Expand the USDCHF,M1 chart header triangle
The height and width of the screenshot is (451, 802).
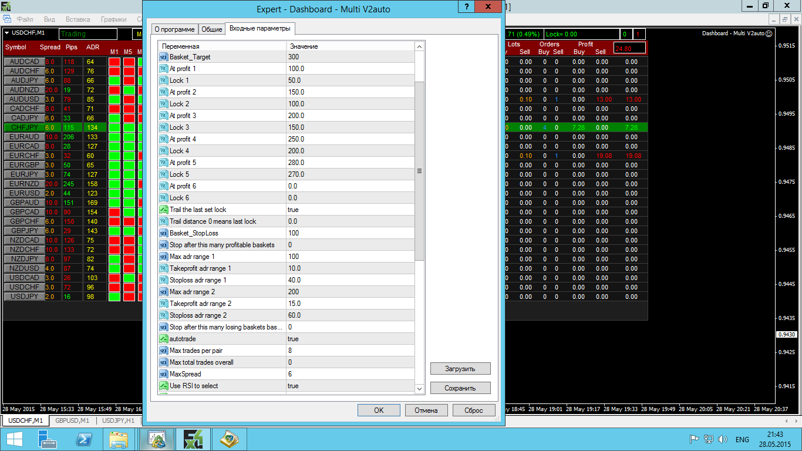tap(6, 33)
